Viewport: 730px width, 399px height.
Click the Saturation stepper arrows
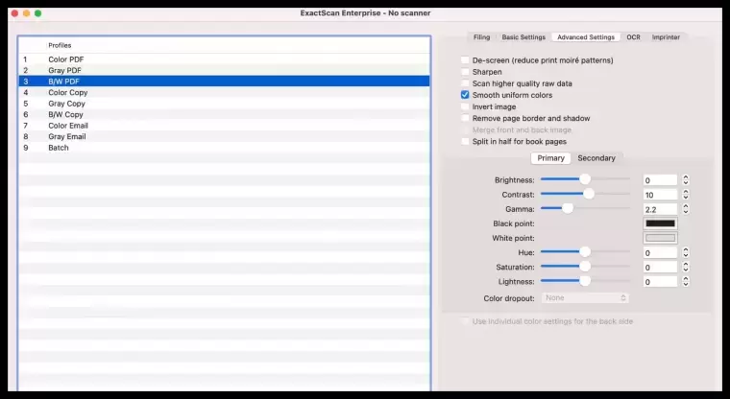(685, 267)
